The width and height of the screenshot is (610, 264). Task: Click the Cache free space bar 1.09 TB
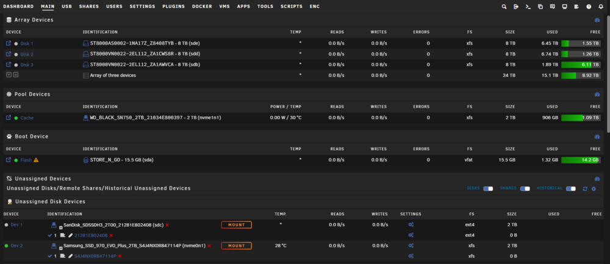click(x=581, y=118)
